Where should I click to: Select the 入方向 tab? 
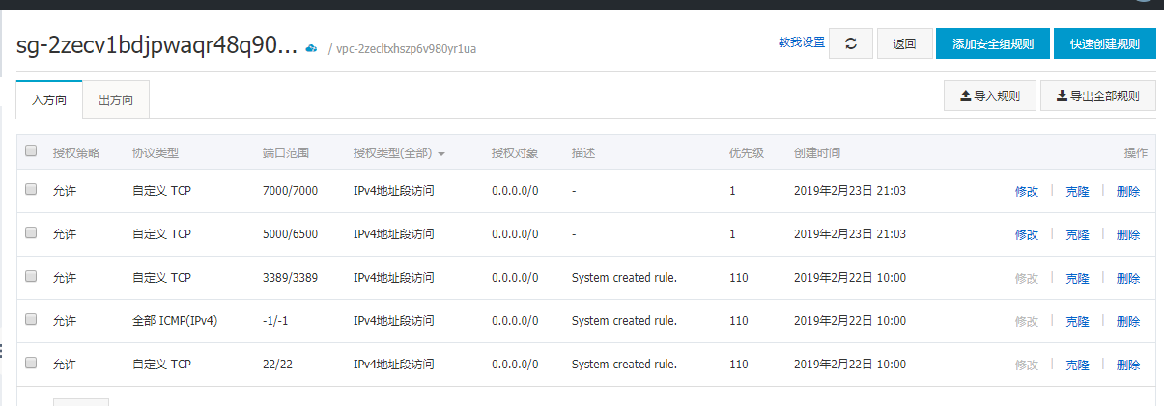[x=49, y=100]
